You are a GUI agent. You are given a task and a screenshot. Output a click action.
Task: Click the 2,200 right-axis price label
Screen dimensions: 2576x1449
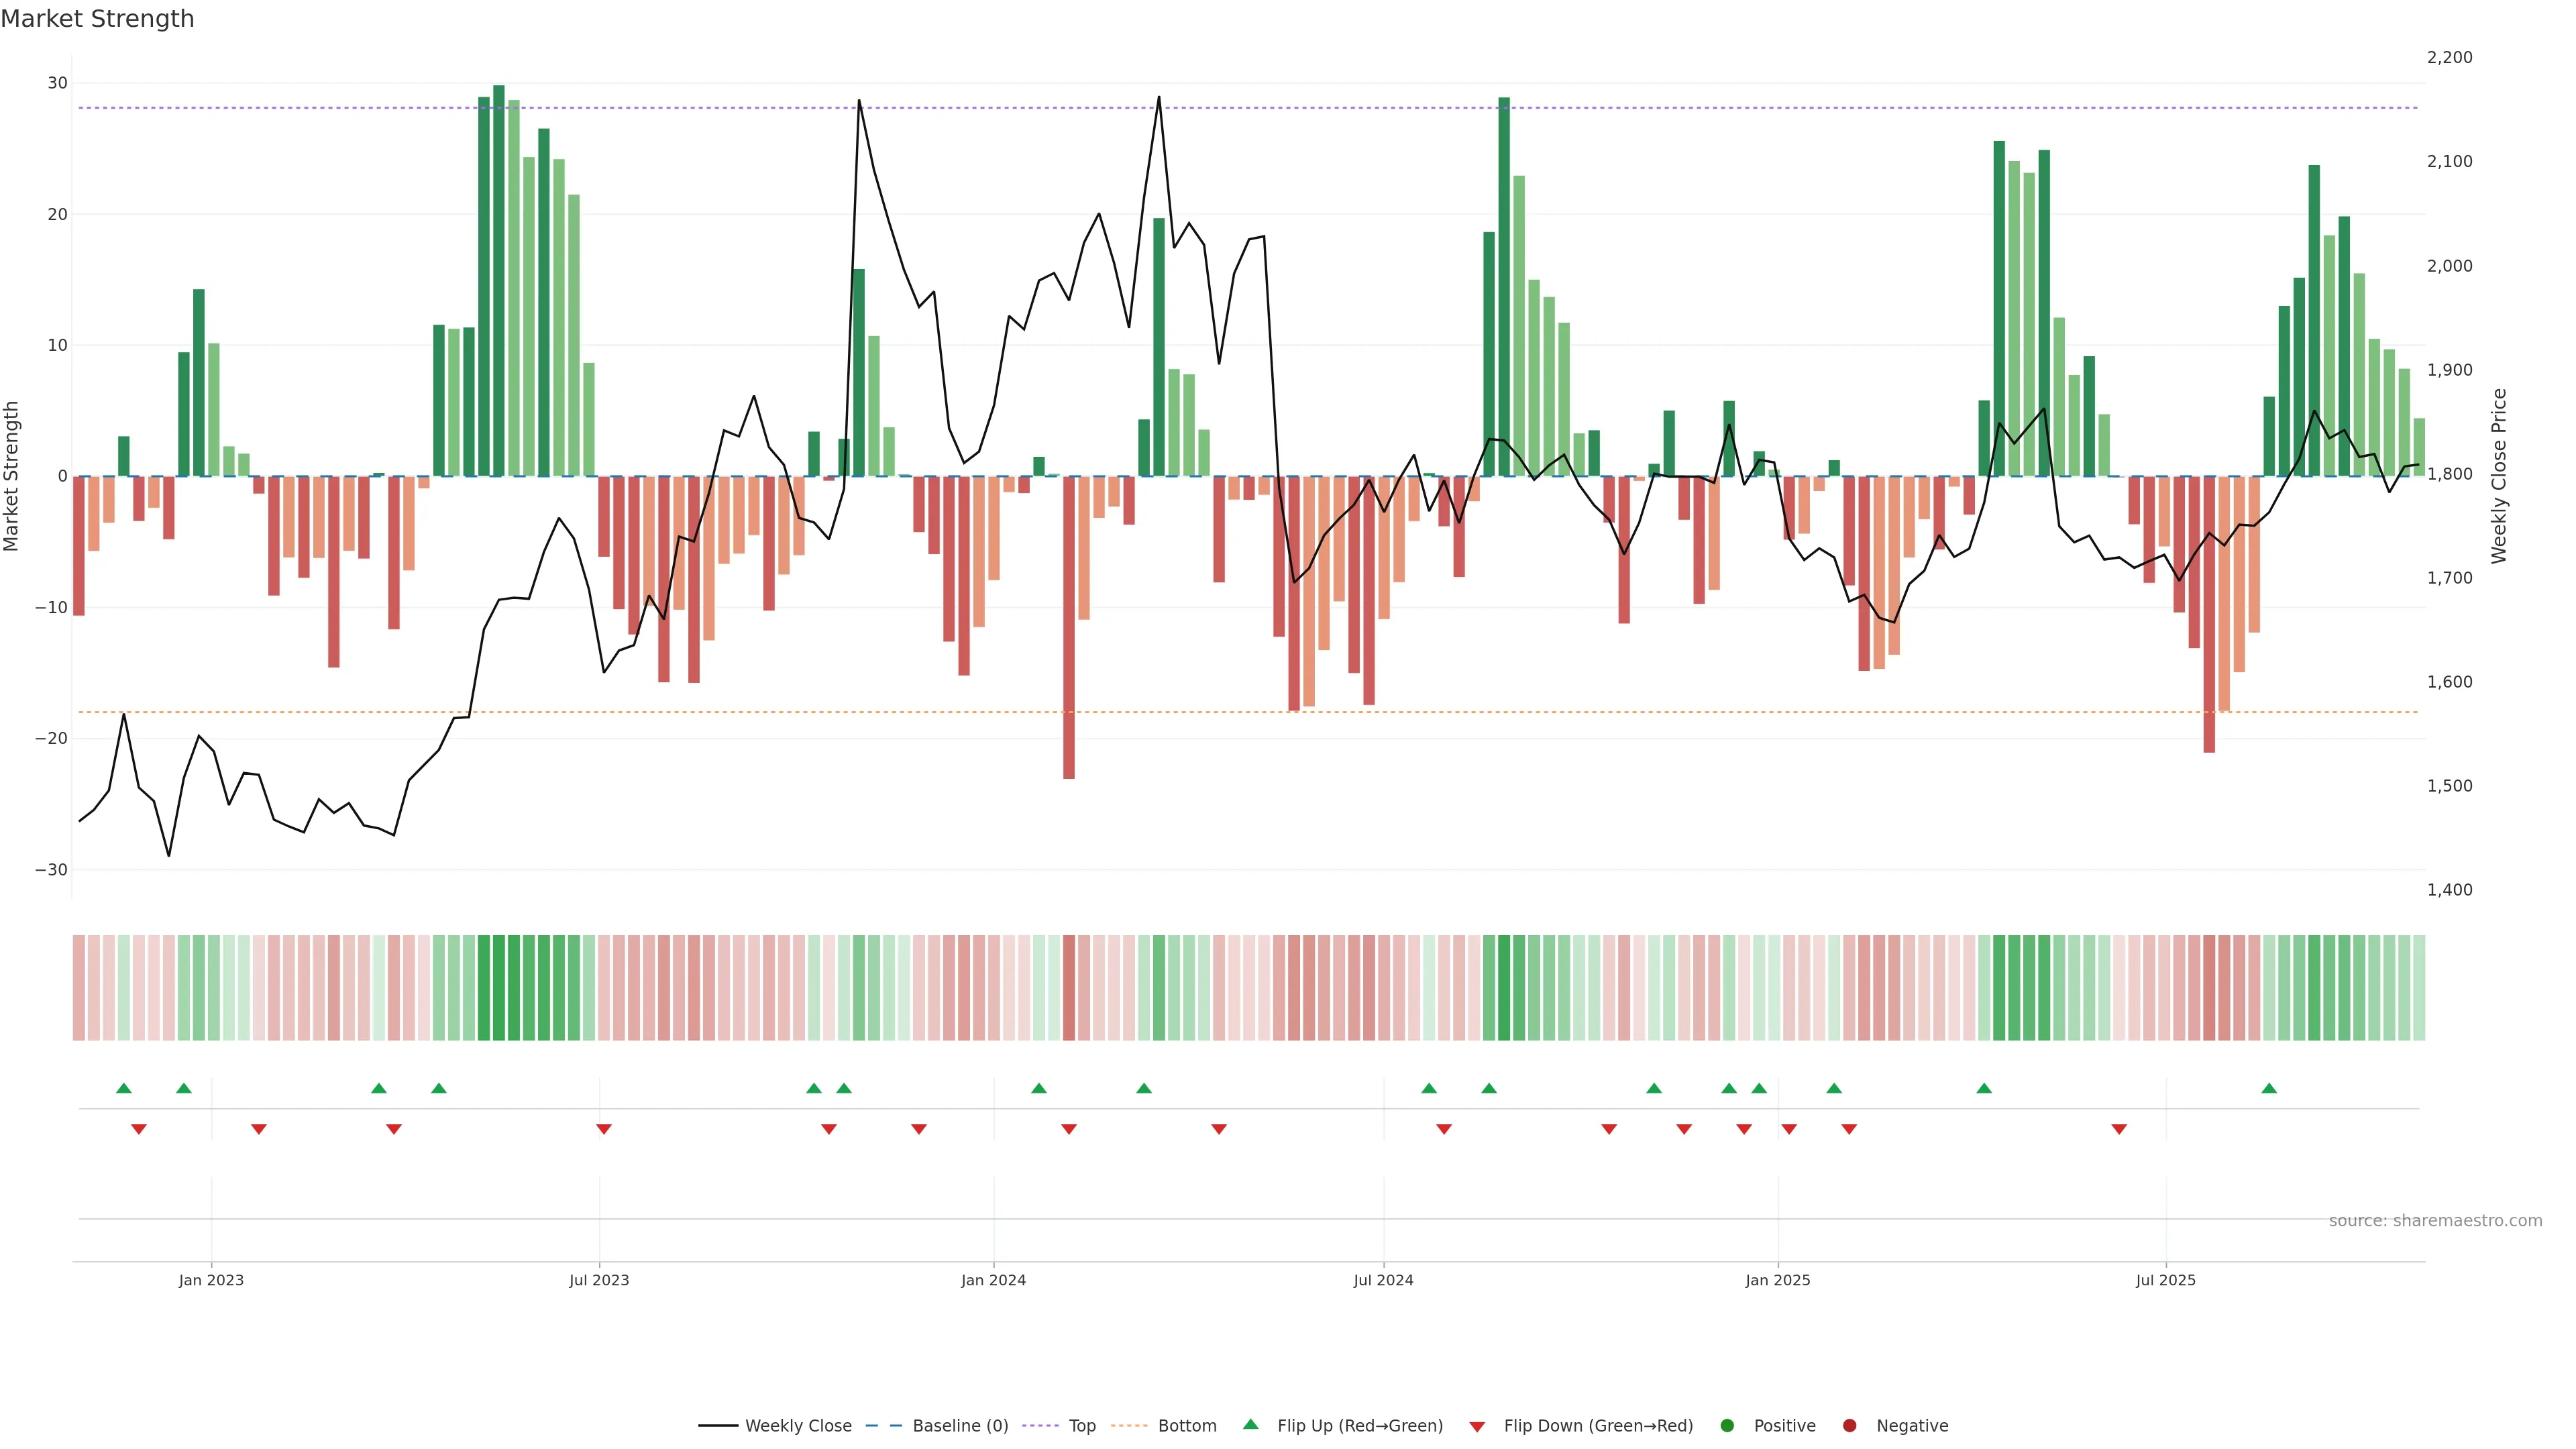[x=2449, y=58]
